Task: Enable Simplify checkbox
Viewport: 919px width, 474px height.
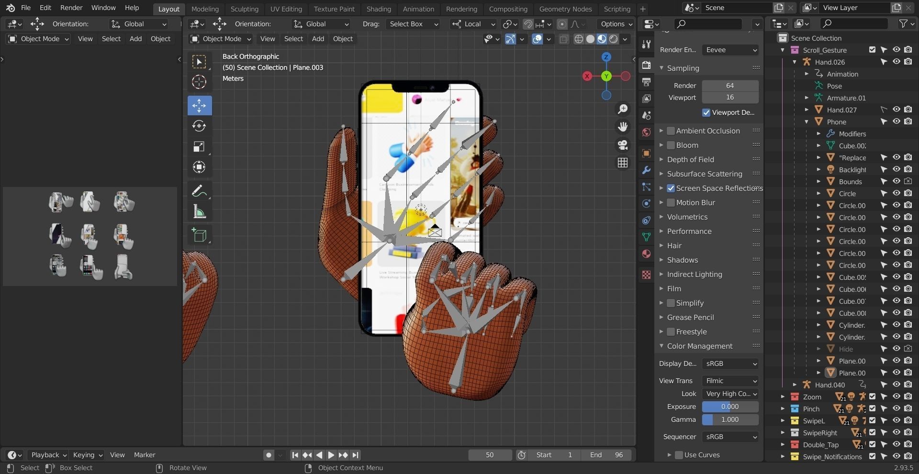Action: point(671,303)
